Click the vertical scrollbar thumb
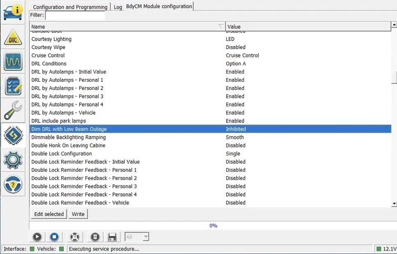397x254 pixels. coord(394,78)
